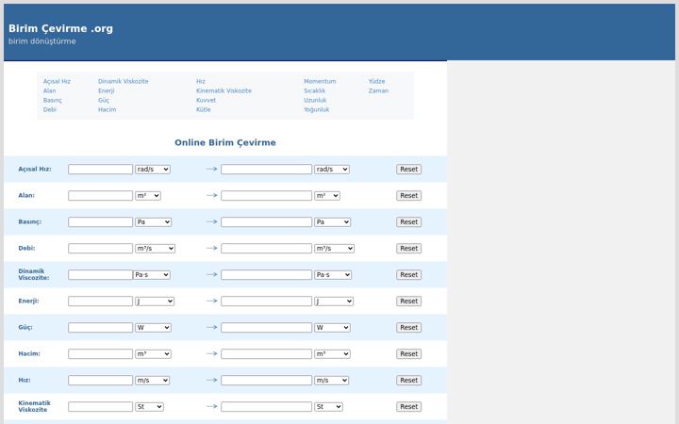Open Kinematik Viskozite source St dropdown
679x424 pixels.
coord(149,407)
